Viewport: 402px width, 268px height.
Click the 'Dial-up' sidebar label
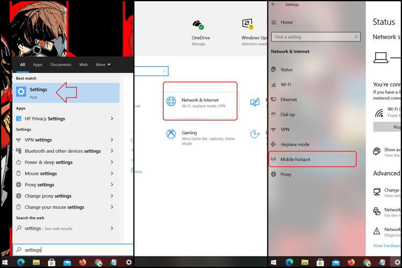(x=288, y=114)
